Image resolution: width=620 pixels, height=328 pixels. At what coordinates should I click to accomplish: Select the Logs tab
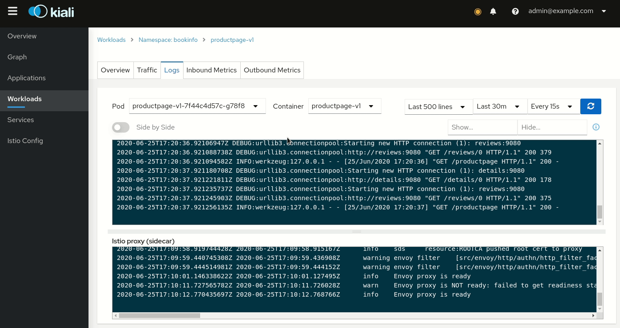click(x=172, y=70)
